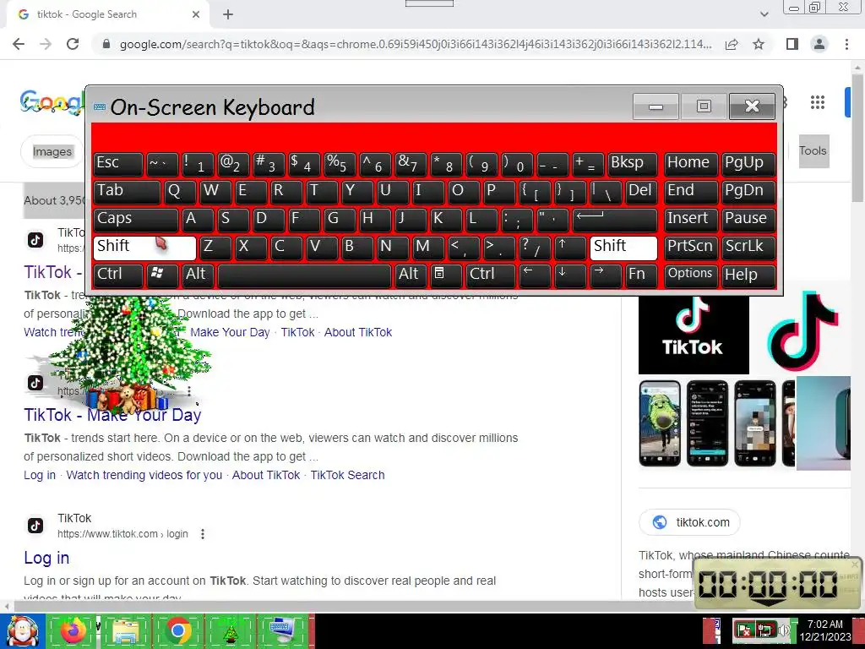The image size is (865, 649).
Task: Click the Tab key
Action: 127,192
